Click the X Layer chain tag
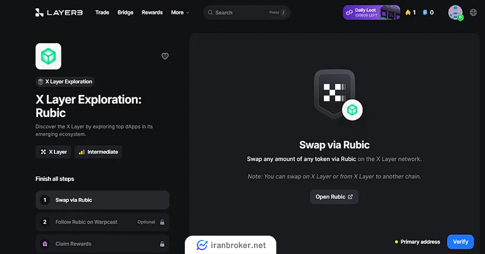This screenshot has width=485, height=254. 53,152
